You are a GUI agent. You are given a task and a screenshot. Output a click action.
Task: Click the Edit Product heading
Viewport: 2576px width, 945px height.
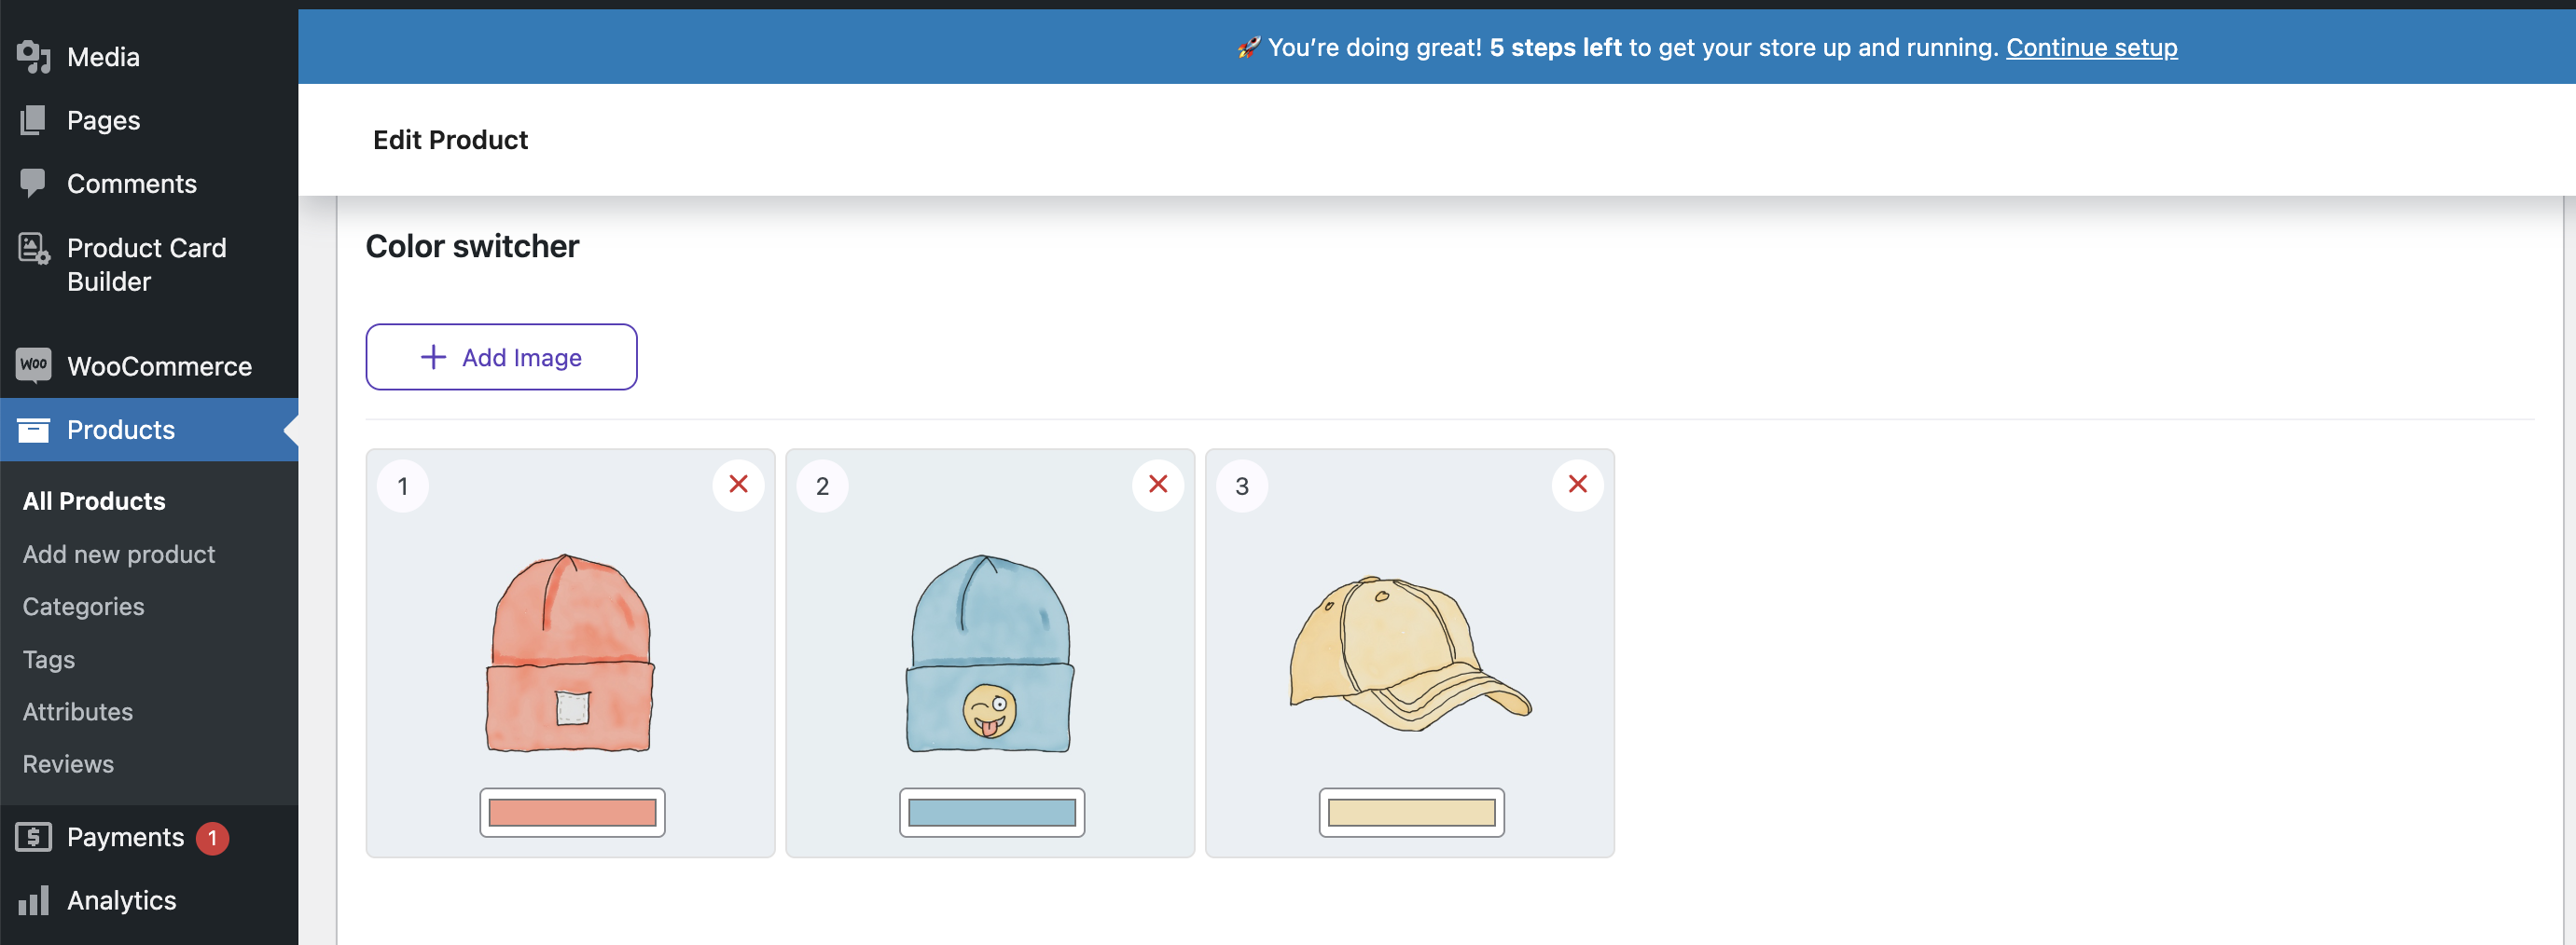(450, 140)
